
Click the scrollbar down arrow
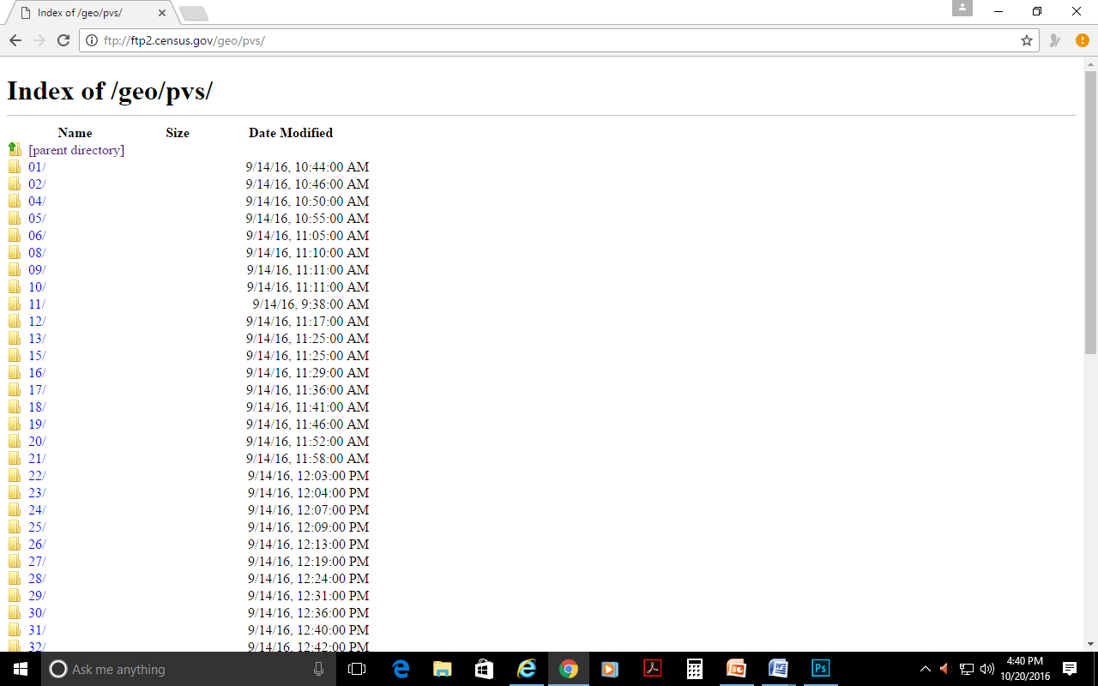pos(1090,644)
